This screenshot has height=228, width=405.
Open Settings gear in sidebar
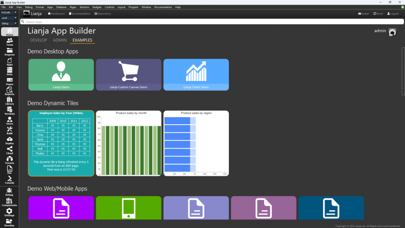10,212
